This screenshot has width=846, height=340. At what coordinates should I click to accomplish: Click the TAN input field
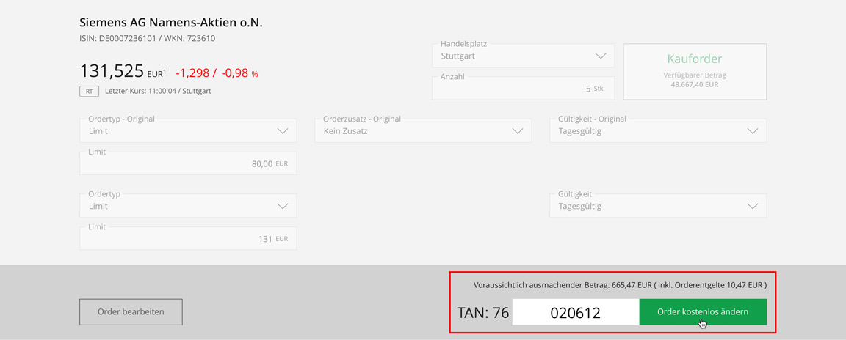click(576, 313)
